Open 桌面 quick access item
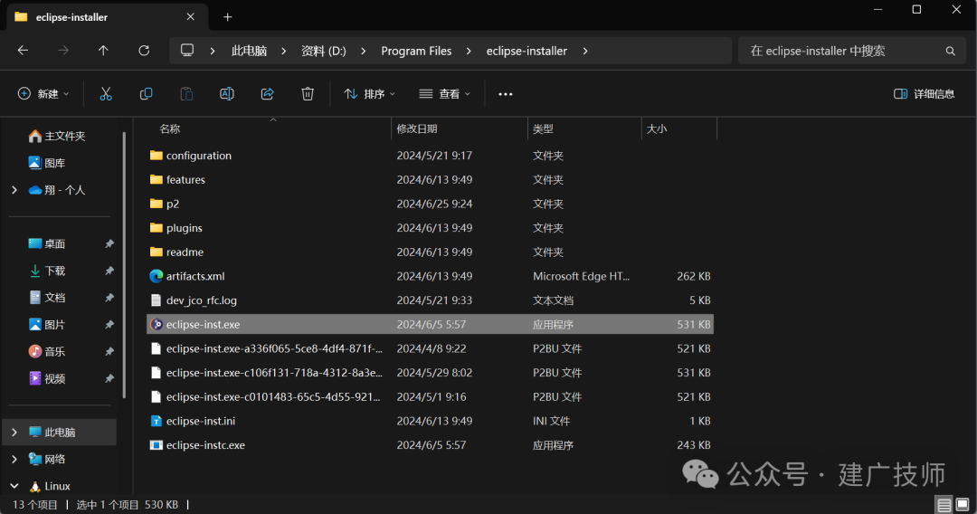Image resolution: width=977 pixels, height=514 pixels. pos(47,243)
